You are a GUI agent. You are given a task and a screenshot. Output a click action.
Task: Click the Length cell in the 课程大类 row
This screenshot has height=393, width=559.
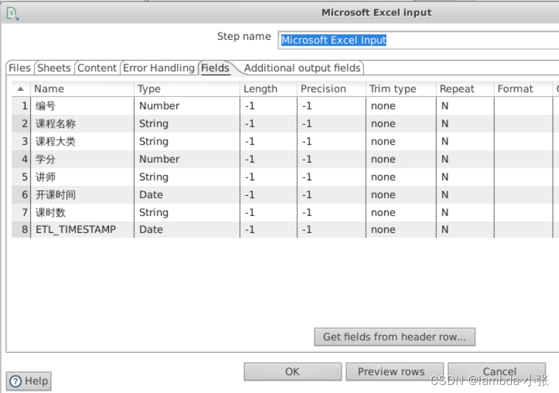268,141
